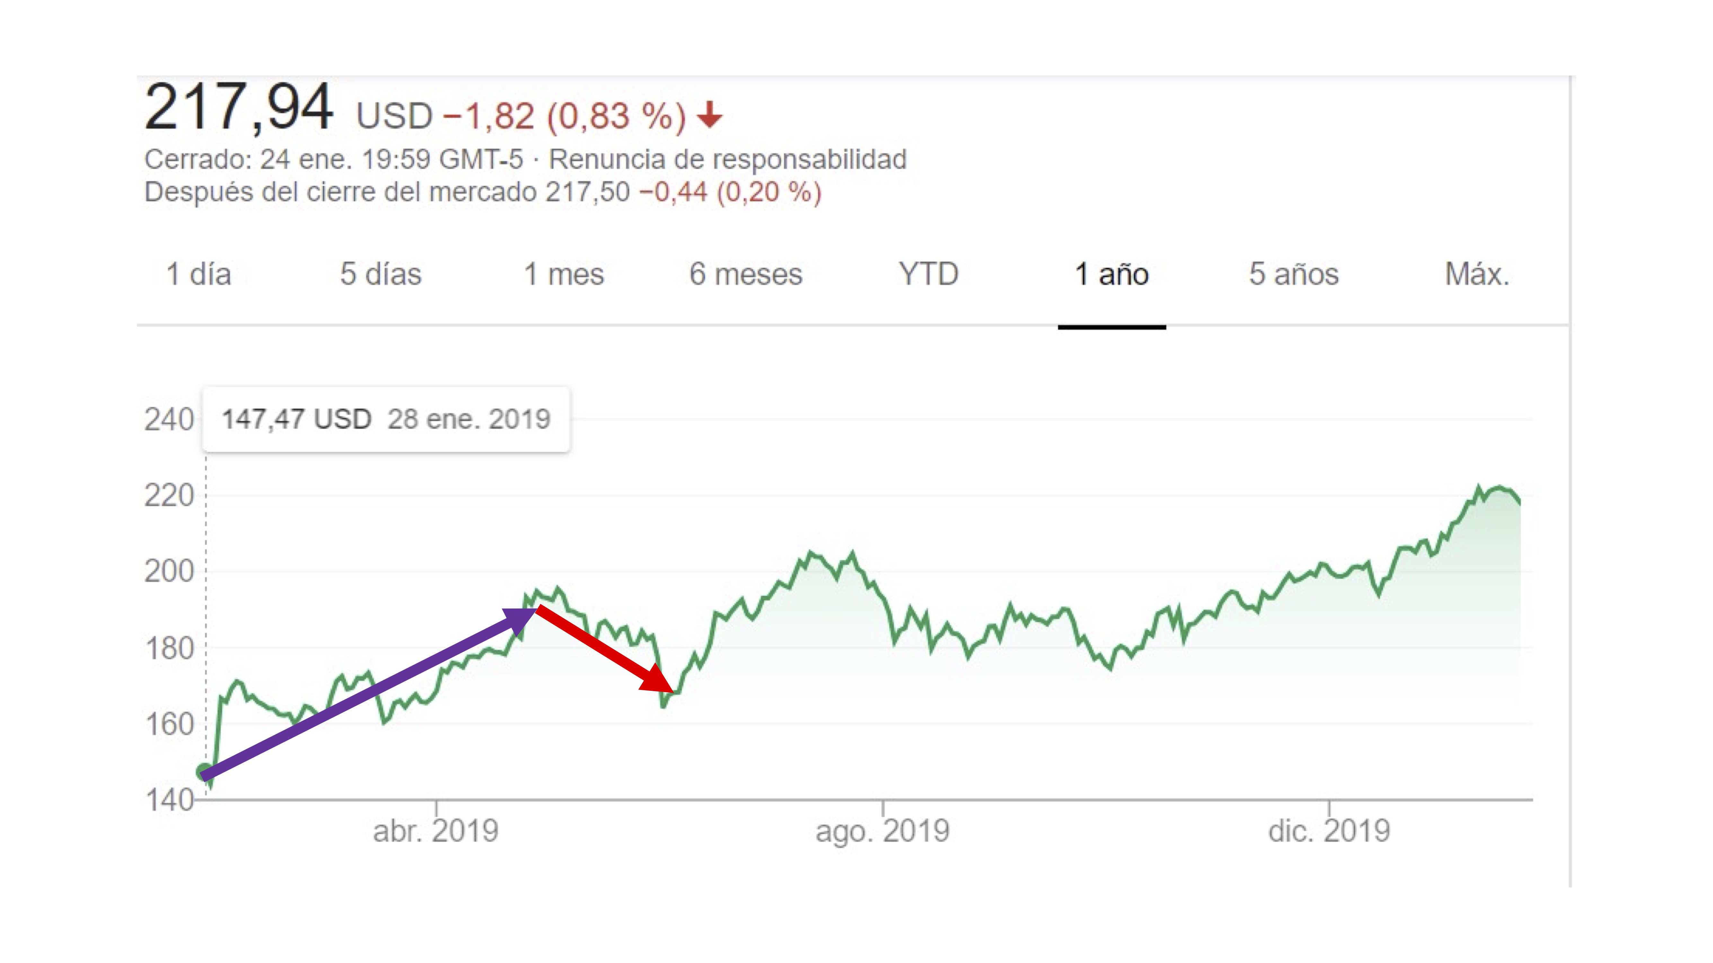Select the 6 meses tab
1713x963 pixels.
coord(746,274)
